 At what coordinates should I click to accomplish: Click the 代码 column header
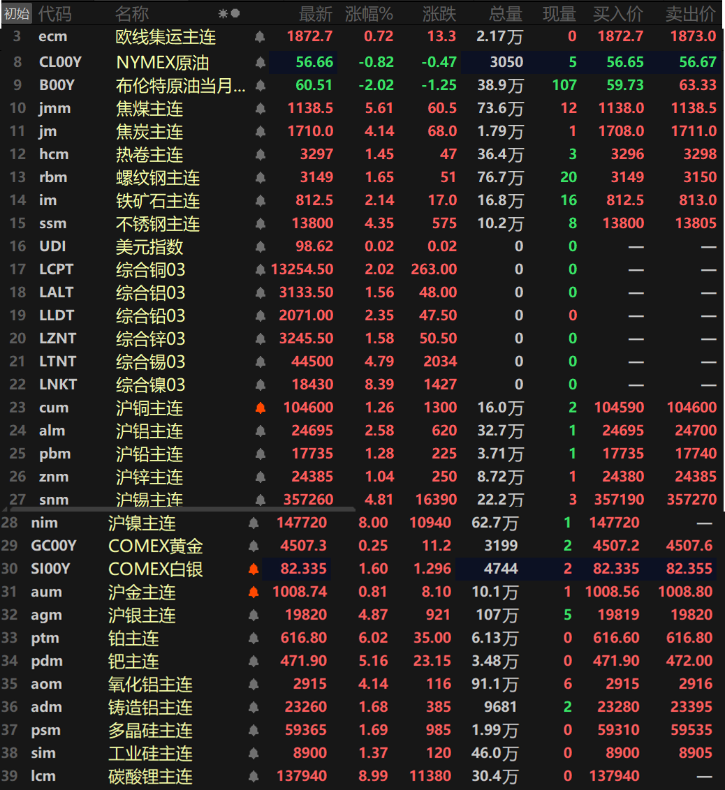pos(54,13)
